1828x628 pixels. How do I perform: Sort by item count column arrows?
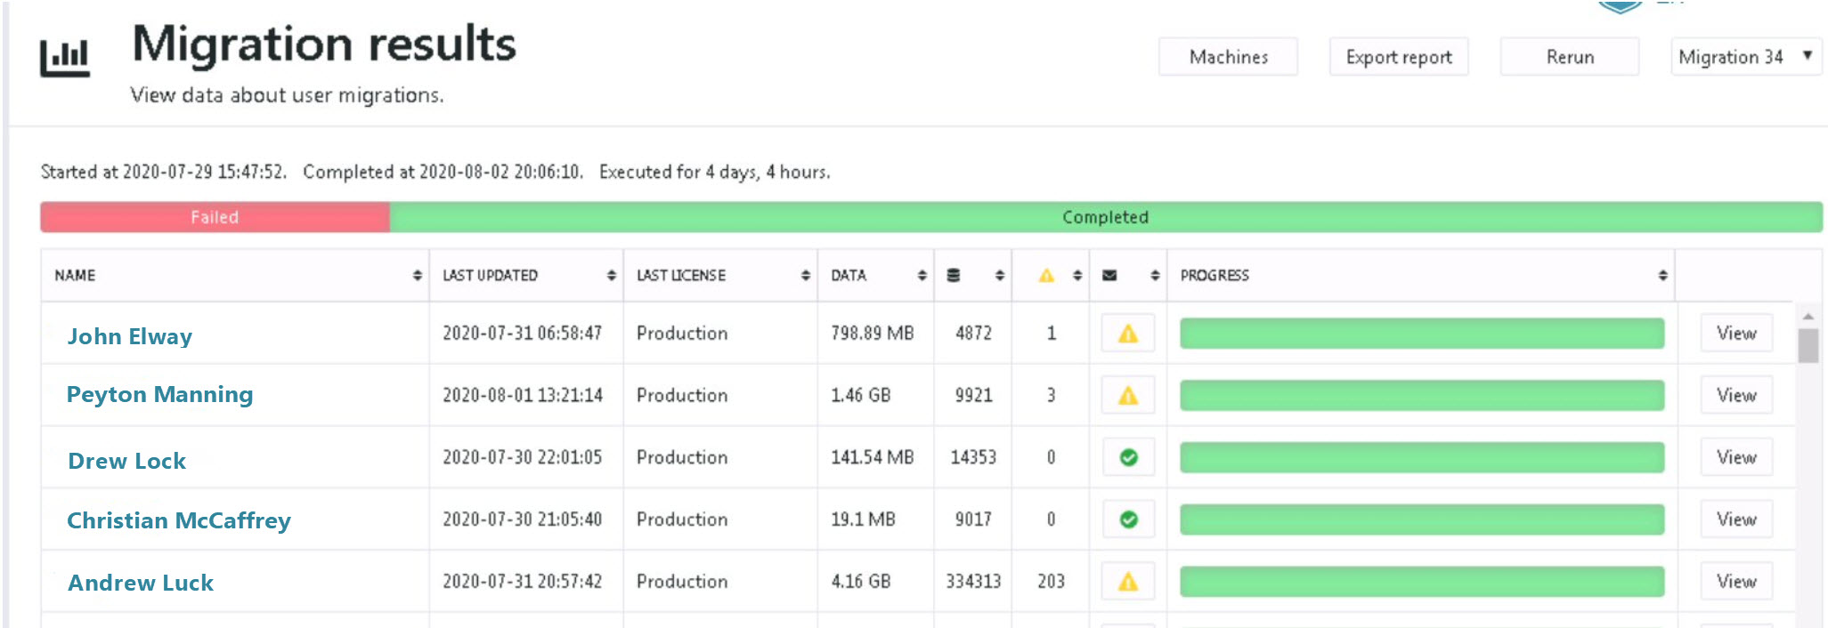point(999,276)
